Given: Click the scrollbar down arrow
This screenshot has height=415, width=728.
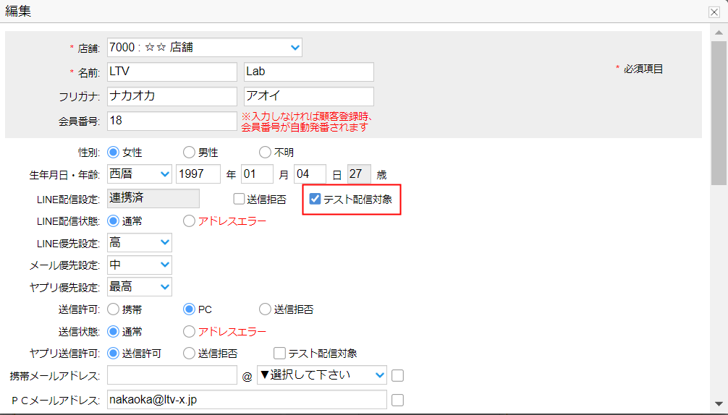Looking at the screenshot, I should click(x=718, y=403).
